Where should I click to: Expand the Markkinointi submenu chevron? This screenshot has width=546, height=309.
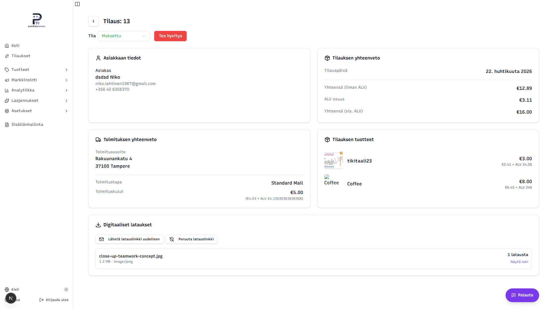tap(66, 80)
